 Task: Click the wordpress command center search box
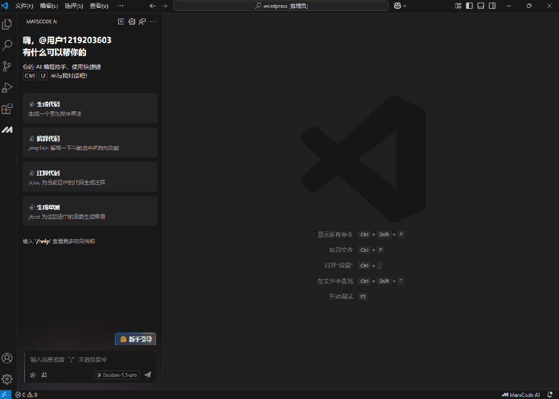[x=281, y=6]
